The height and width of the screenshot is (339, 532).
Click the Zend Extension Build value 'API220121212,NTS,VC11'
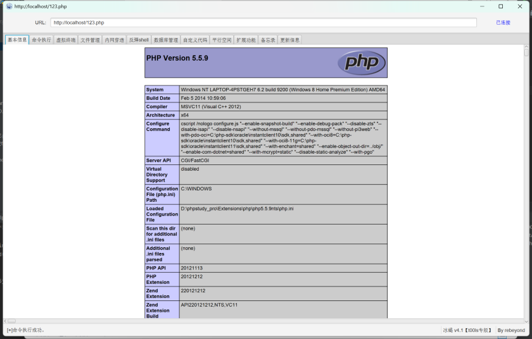209,305
